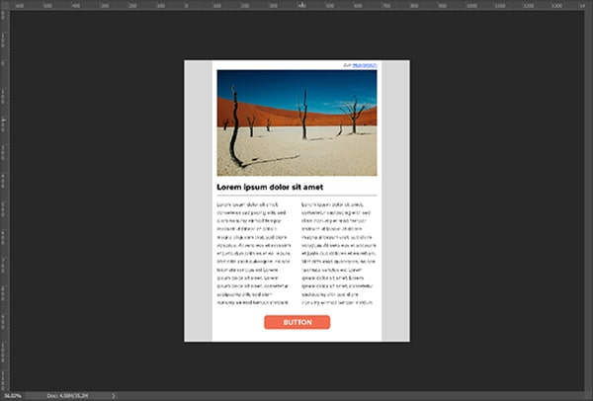Image resolution: width=593 pixels, height=401 pixels.
Task: Click the right column of body text
Action: [x=338, y=253]
